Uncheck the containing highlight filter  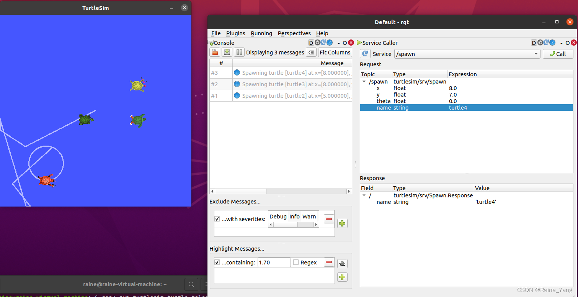[217, 263]
